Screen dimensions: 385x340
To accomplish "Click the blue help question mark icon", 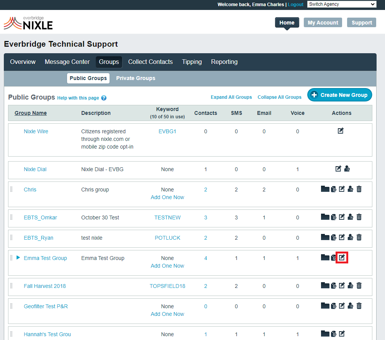I will (104, 98).
